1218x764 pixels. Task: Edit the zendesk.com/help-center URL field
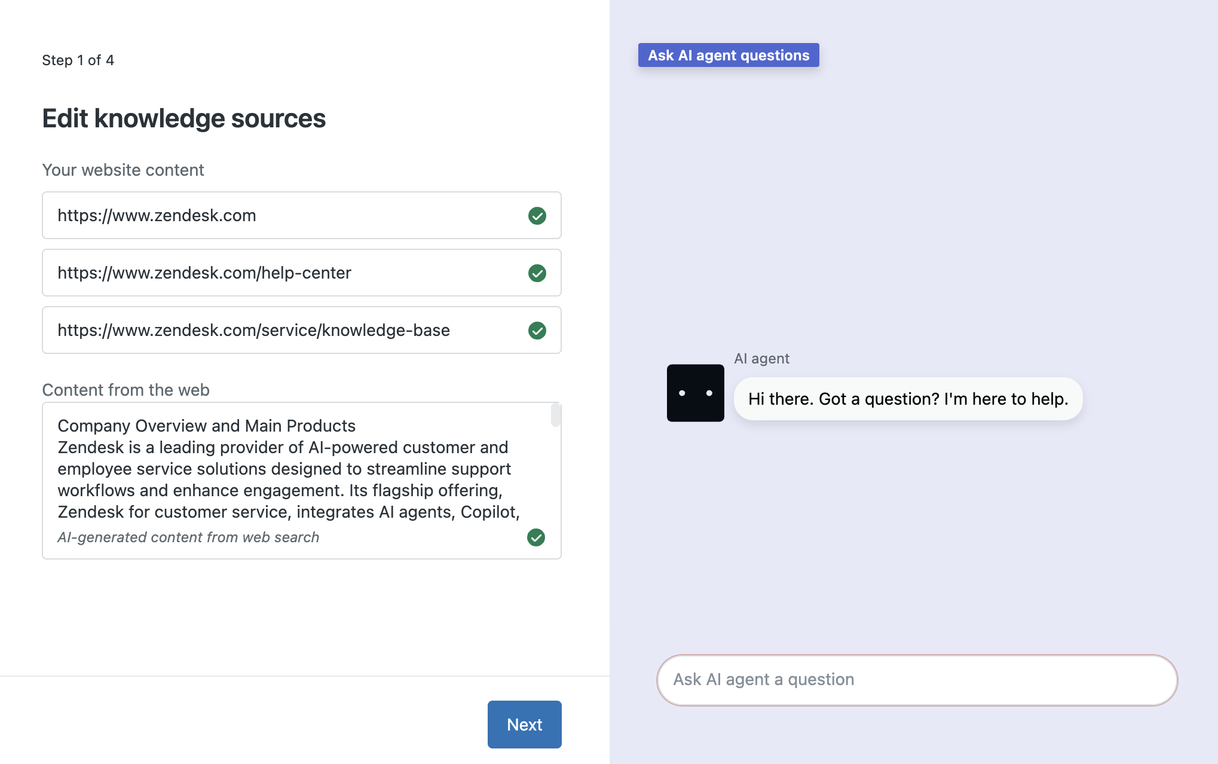tap(281, 273)
